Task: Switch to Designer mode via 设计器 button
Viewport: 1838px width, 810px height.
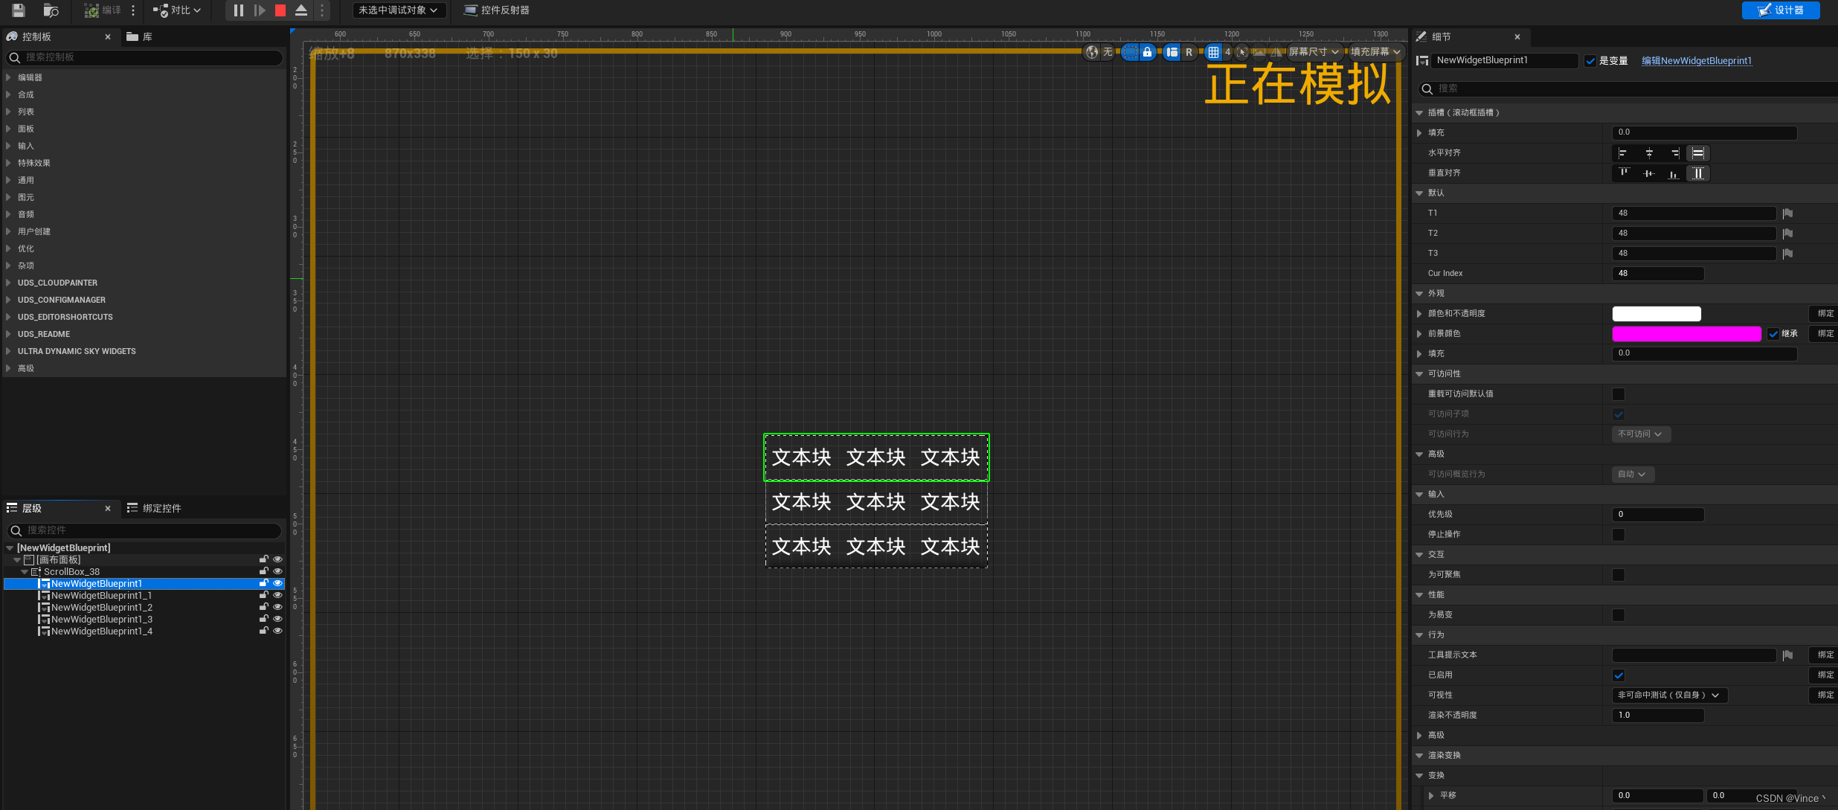Action: [1779, 10]
